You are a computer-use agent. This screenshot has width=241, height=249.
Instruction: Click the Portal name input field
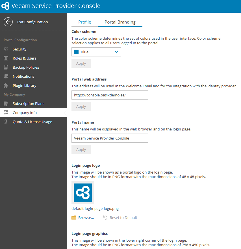110,138
